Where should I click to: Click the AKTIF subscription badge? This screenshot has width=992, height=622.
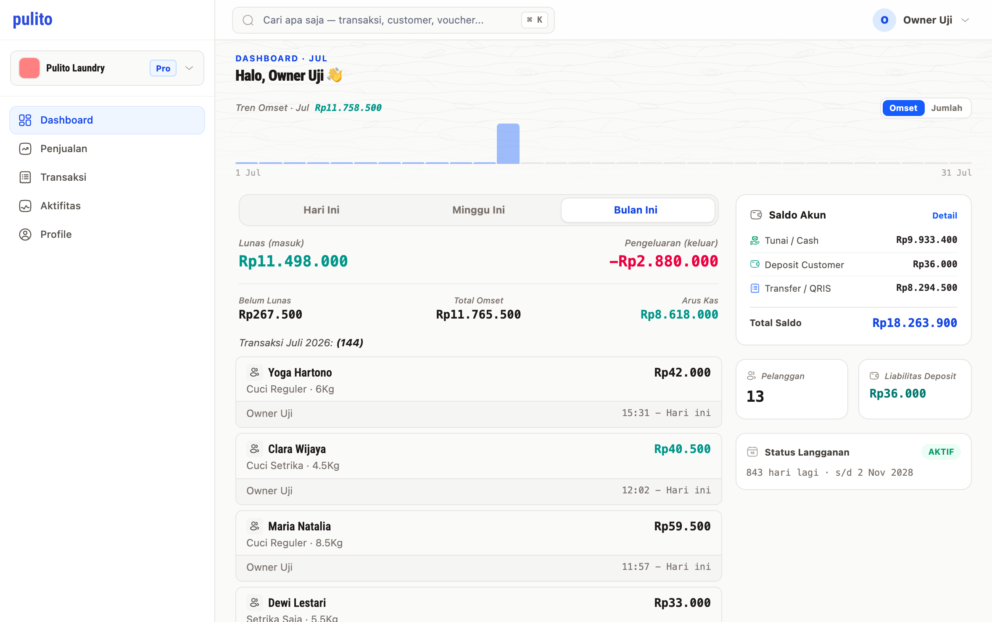click(x=941, y=452)
